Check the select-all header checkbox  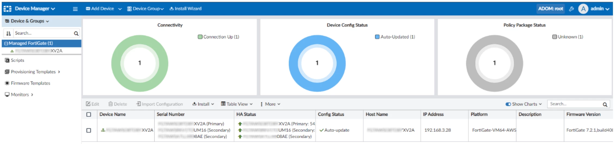click(x=89, y=115)
